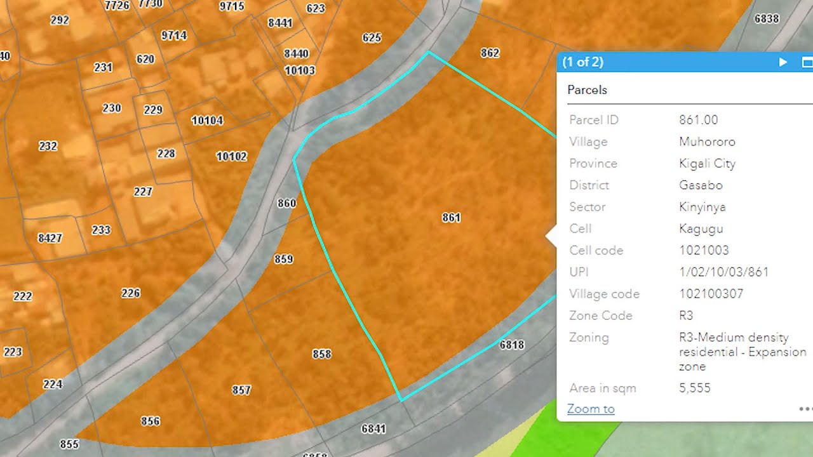Select parcel 10103 on the map
Screen dimensions: 813x457
click(299, 70)
